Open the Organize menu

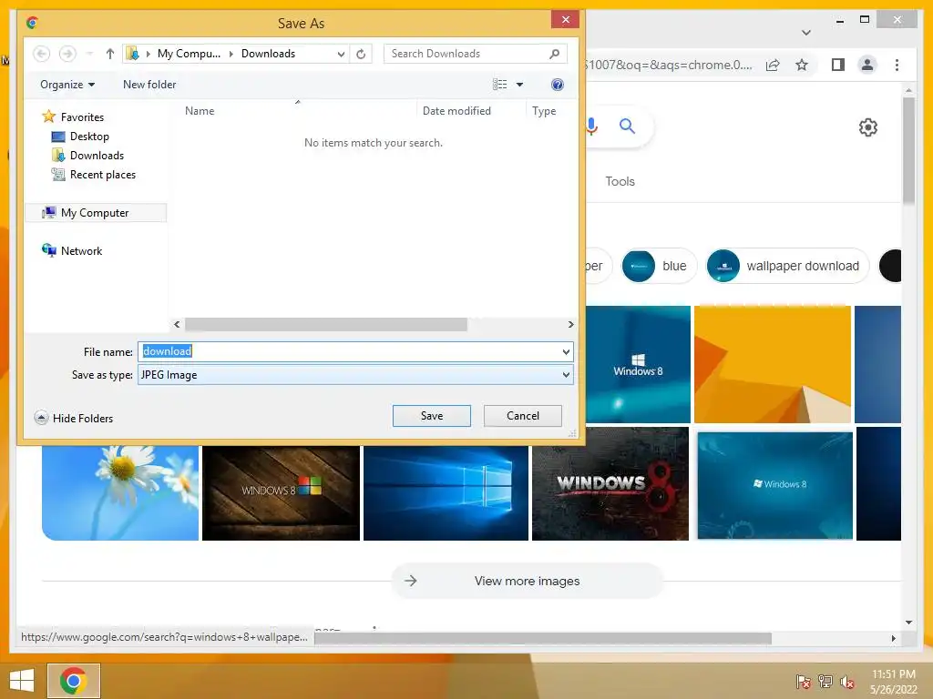click(67, 85)
